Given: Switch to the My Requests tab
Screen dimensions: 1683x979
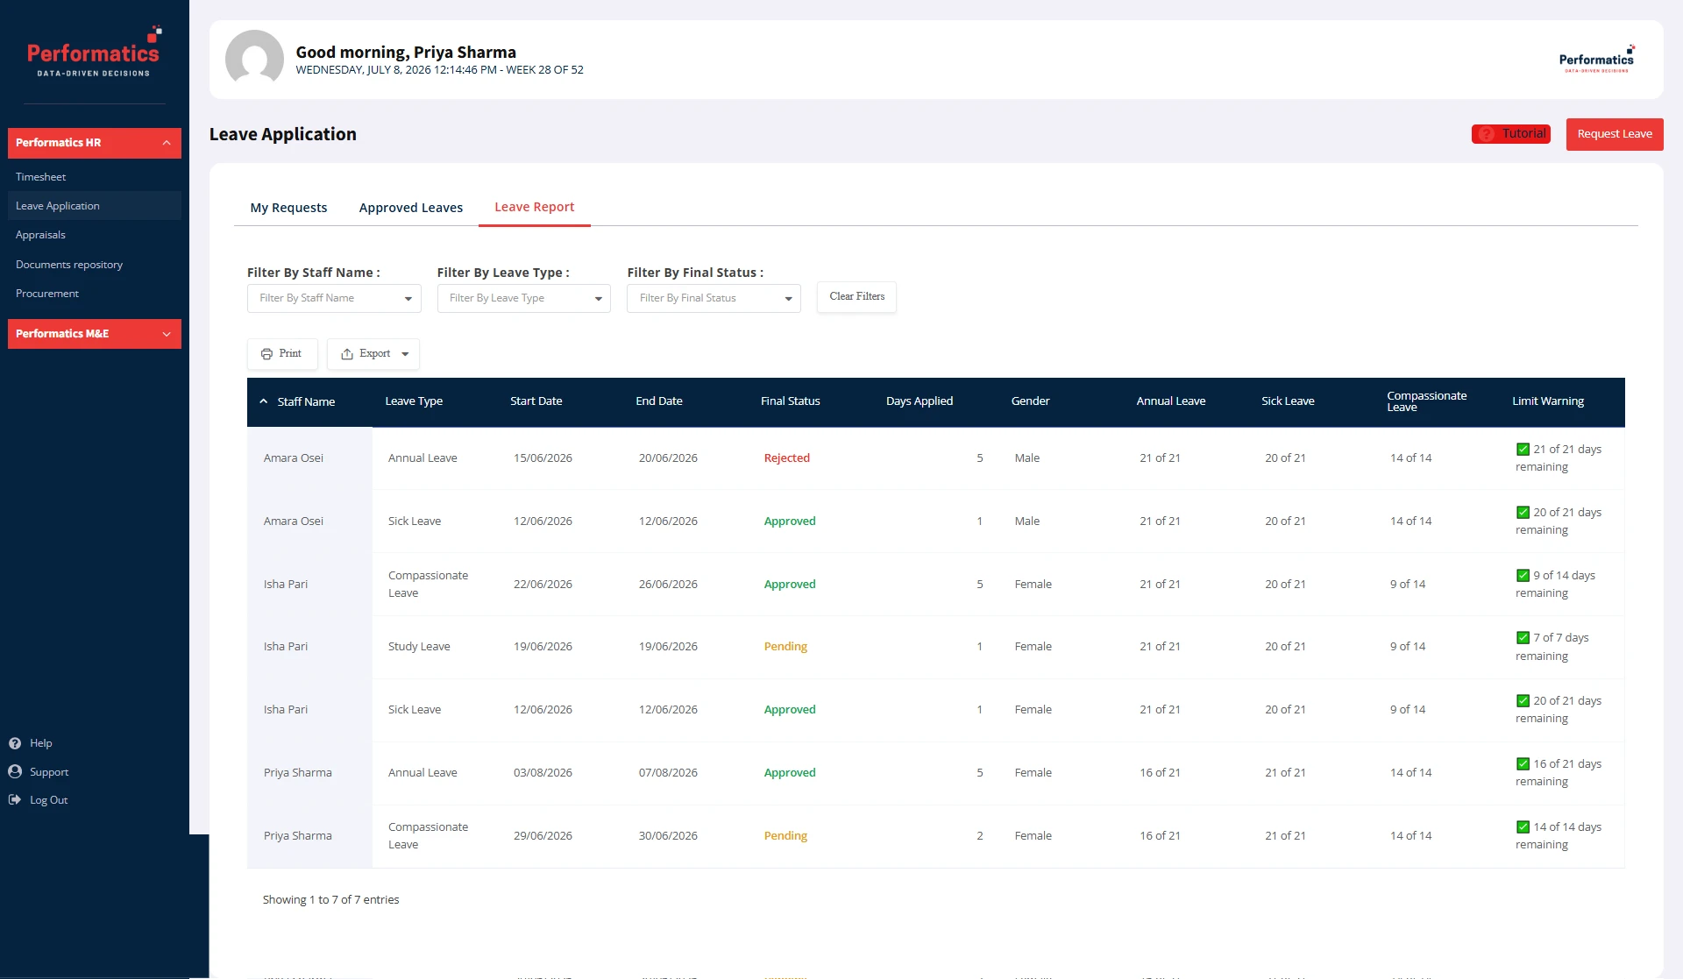Looking at the screenshot, I should click(x=288, y=208).
